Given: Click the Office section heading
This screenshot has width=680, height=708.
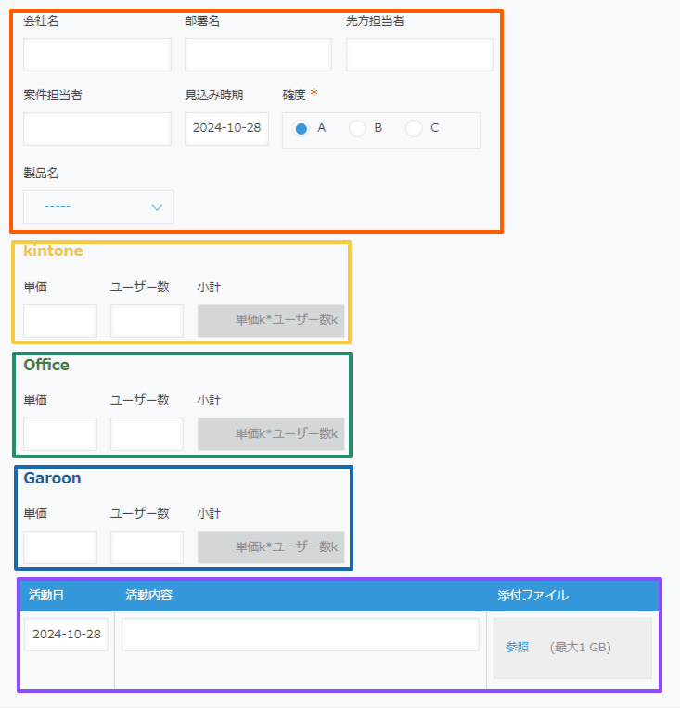Looking at the screenshot, I should pyautogui.click(x=46, y=365).
